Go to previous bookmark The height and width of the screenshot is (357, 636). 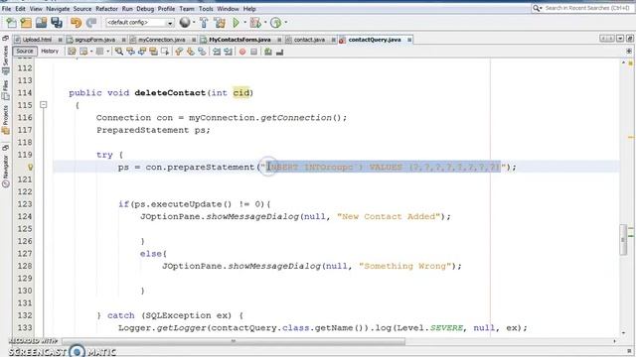point(179,52)
